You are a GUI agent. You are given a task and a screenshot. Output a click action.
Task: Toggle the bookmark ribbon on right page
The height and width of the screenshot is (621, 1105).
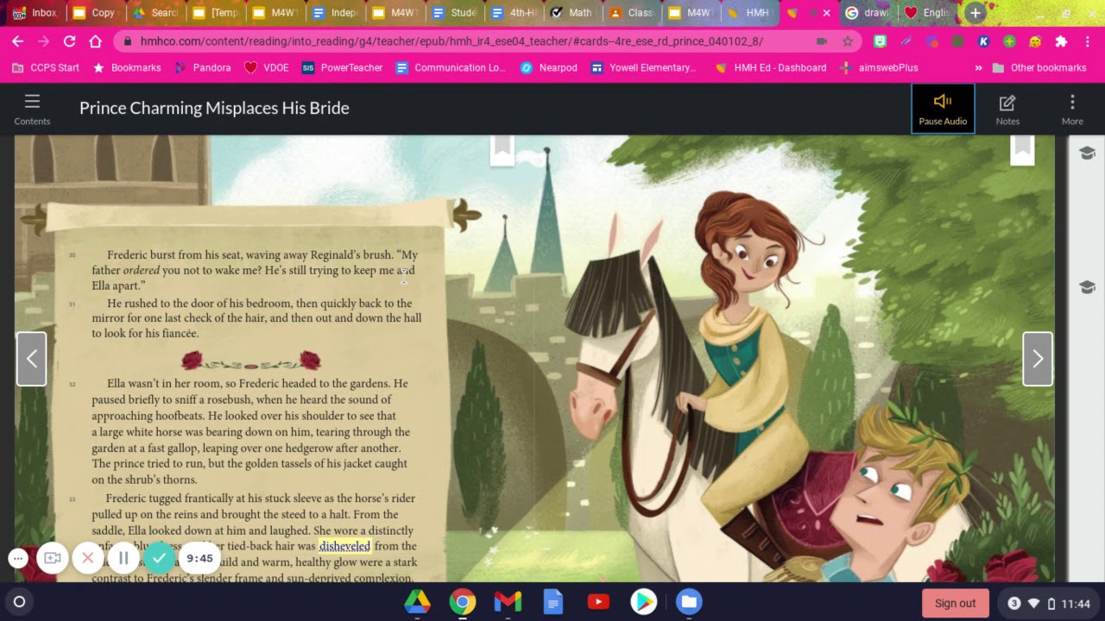(1022, 150)
